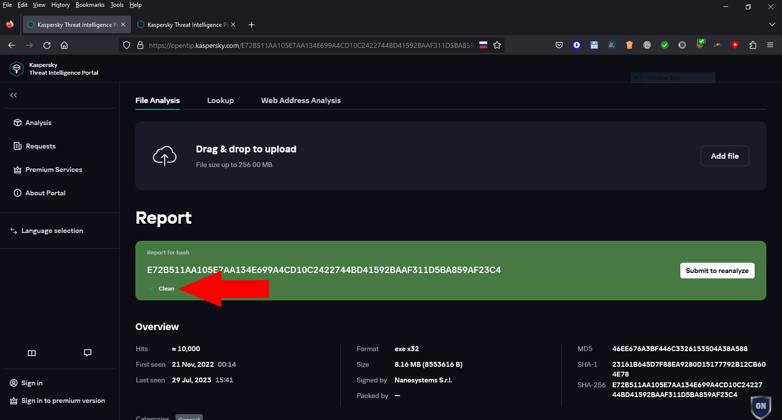Open the Edit menu
The width and height of the screenshot is (782, 420).
tap(22, 5)
